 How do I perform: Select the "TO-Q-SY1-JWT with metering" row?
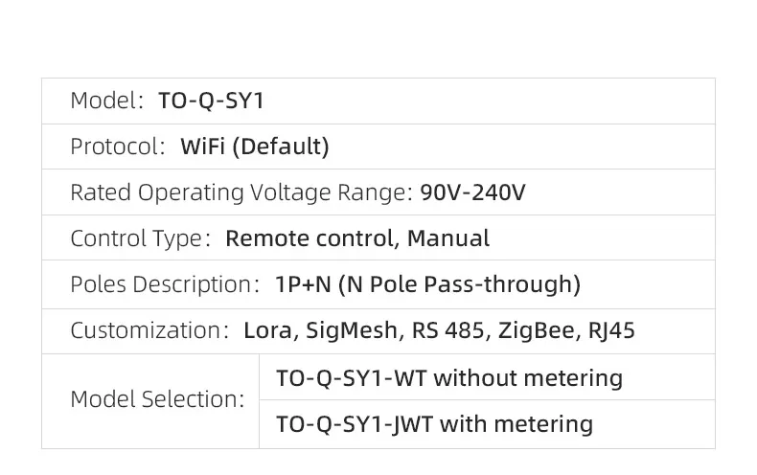[x=434, y=423]
